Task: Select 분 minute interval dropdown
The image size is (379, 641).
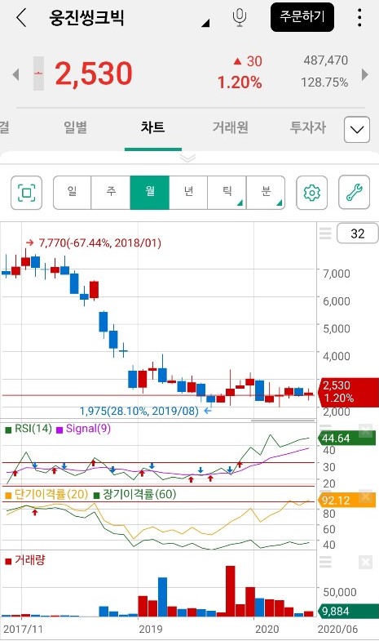Action: coord(266,193)
